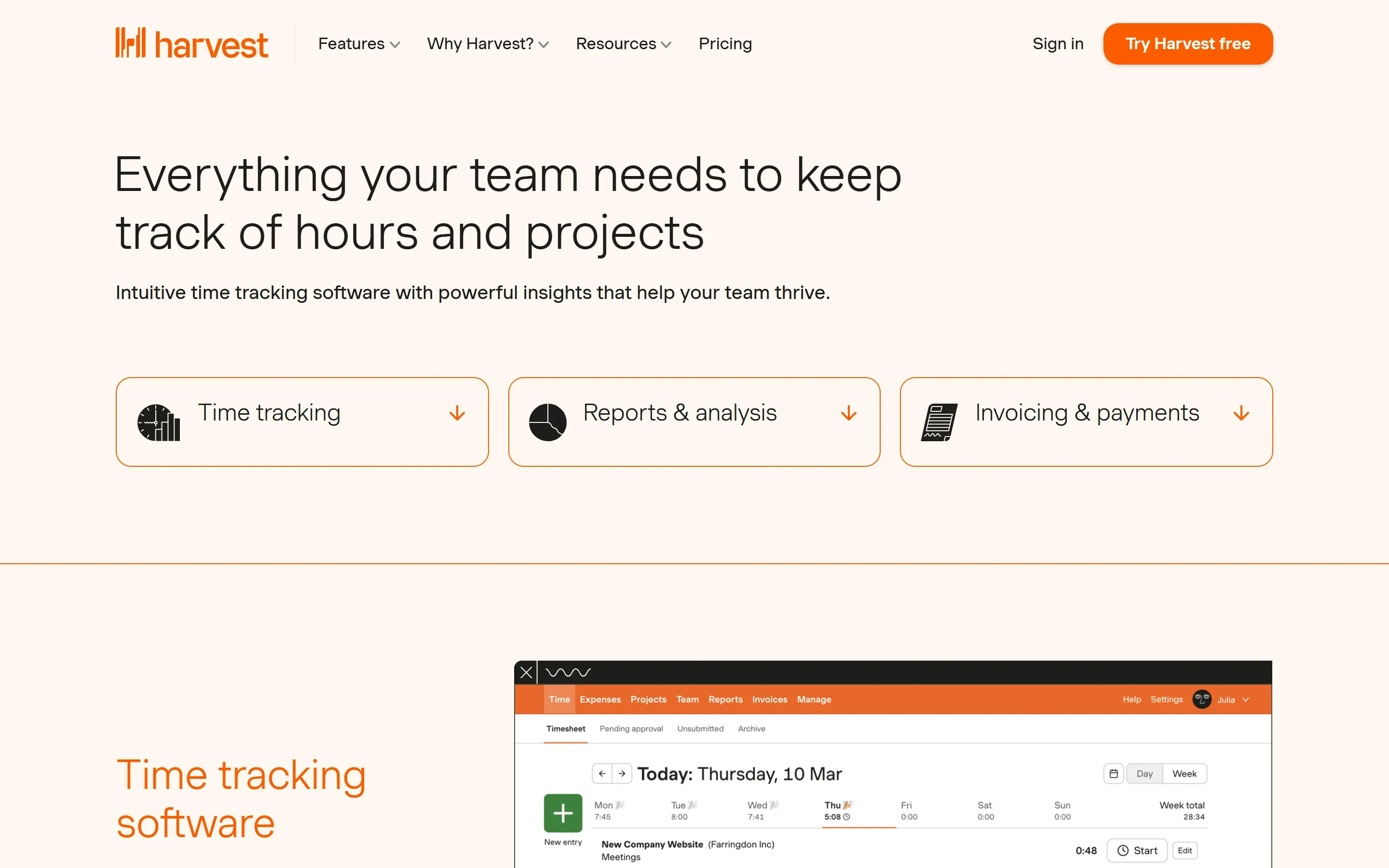Click the Reports & analysis pie chart icon
The width and height of the screenshot is (1389, 868).
point(547,422)
